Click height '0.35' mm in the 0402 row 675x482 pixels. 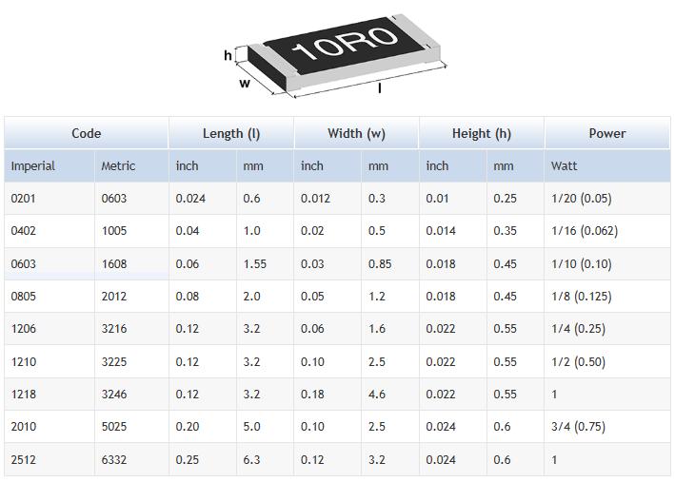505,231
